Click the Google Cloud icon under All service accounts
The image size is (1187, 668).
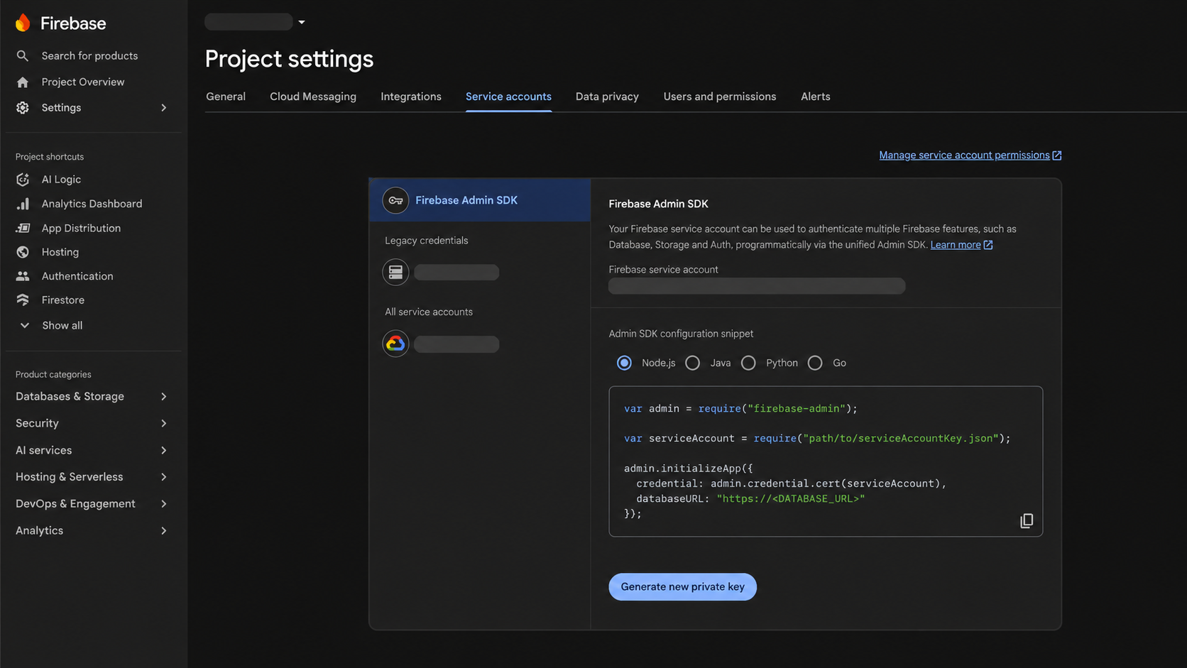click(395, 344)
